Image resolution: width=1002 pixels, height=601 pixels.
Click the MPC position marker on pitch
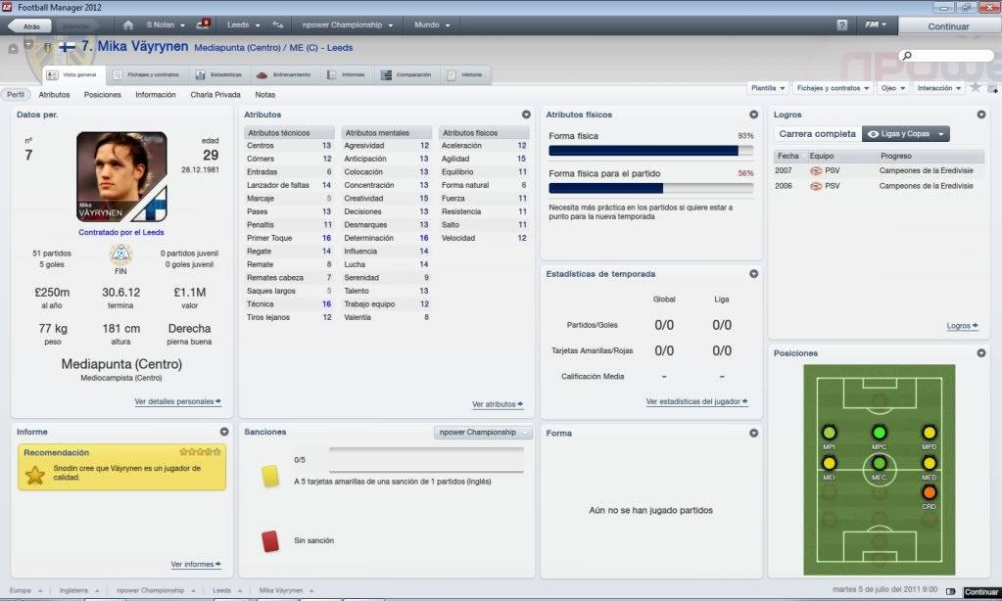(880, 433)
